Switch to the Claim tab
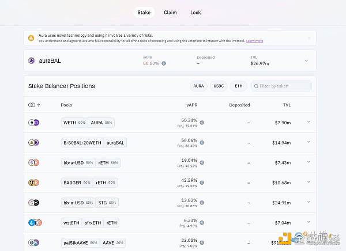 (170, 12)
